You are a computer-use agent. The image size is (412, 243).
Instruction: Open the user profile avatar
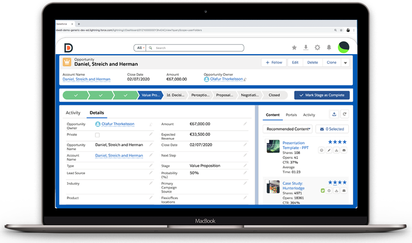click(344, 47)
